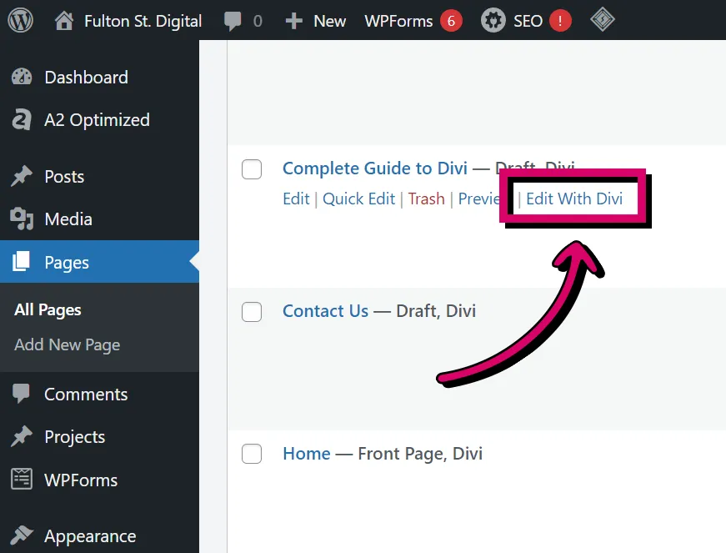This screenshot has height=553, width=726.
Task: Click the SEO gear icon in the toolbar
Action: point(493,21)
